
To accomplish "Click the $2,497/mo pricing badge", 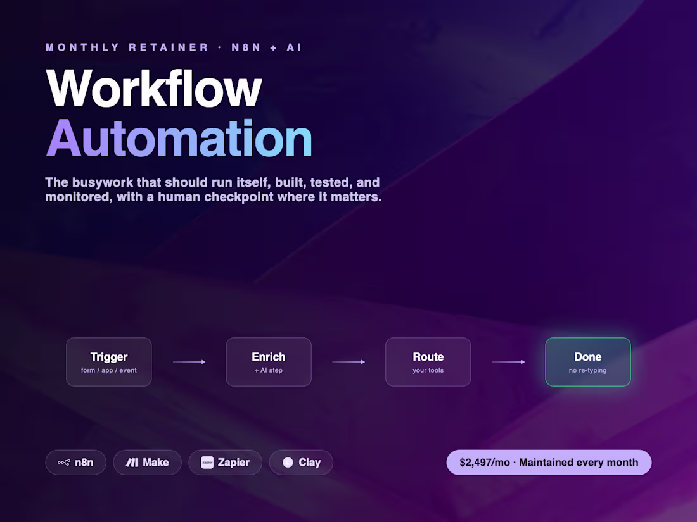I will click(x=549, y=463).
